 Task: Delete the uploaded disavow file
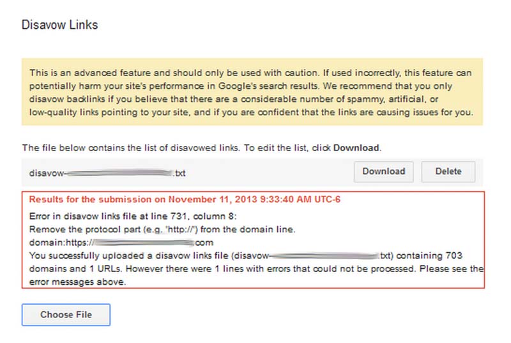point(448,171)
